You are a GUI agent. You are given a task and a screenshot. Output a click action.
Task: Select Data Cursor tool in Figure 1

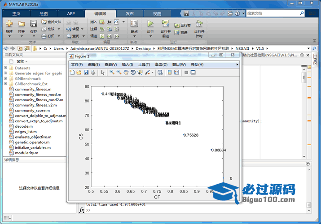pos(140,72)
